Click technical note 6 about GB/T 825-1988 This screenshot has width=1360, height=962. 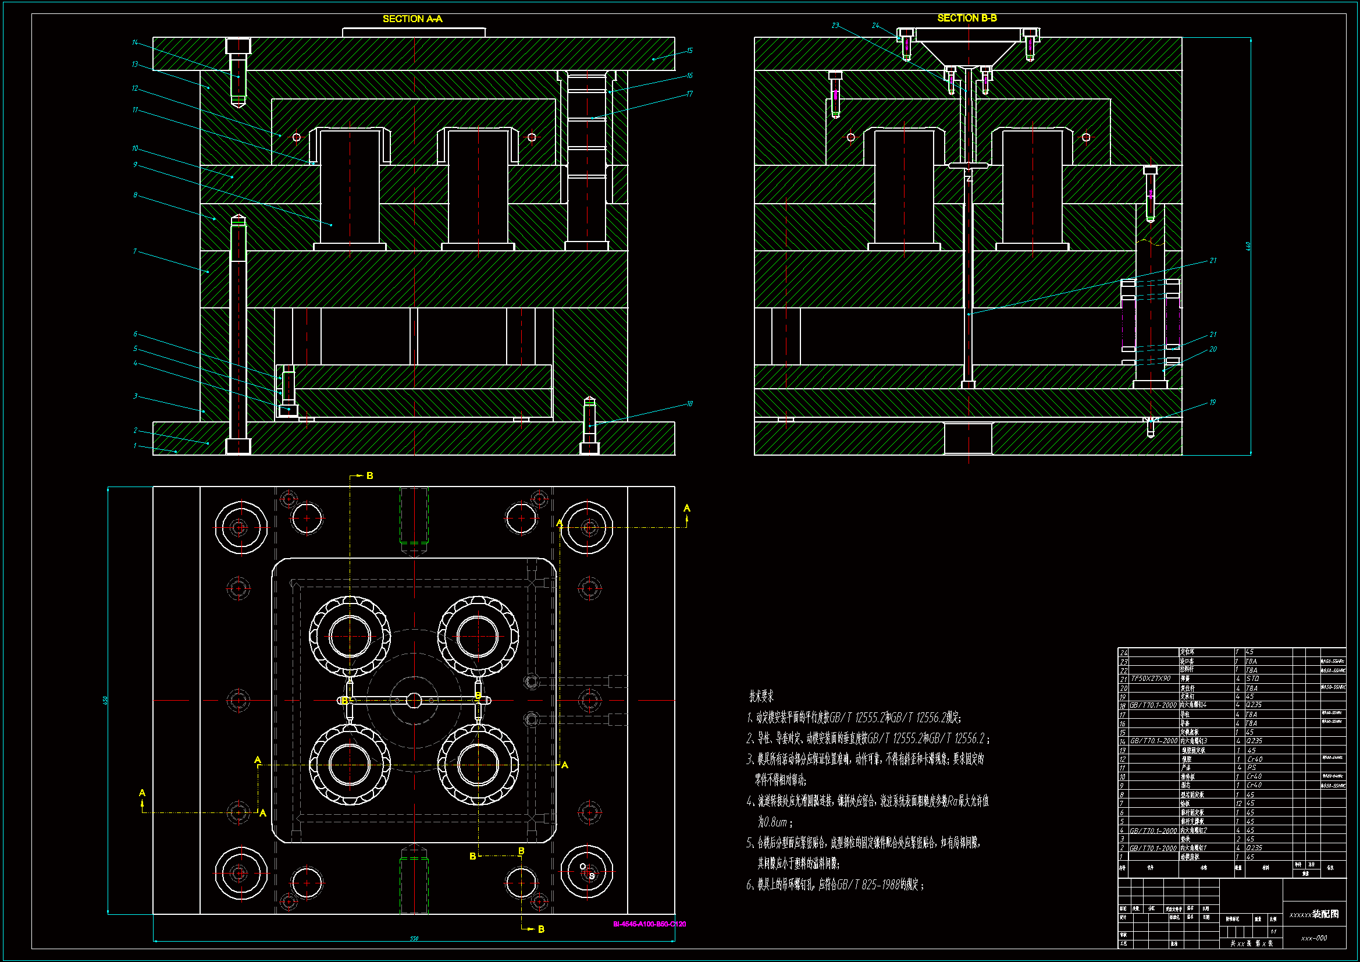click(835, 885)
